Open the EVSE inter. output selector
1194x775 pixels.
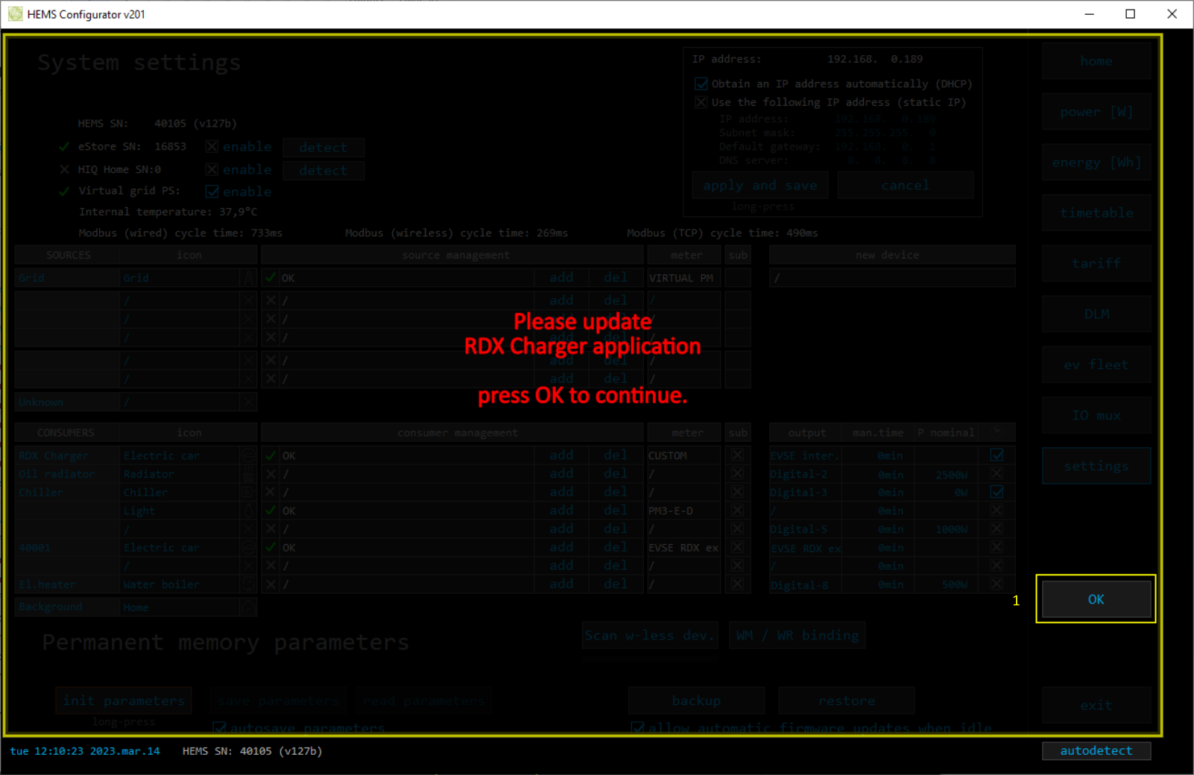[x=805, y=455]
